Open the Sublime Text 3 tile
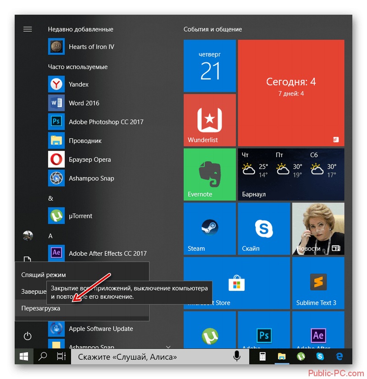Screen dimensions: 367x379 (x=318, y=283)
